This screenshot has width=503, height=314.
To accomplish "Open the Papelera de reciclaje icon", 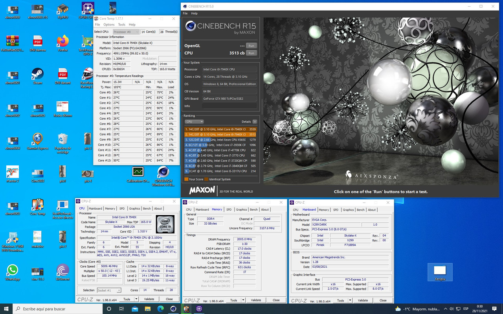I will pos(62,143).
